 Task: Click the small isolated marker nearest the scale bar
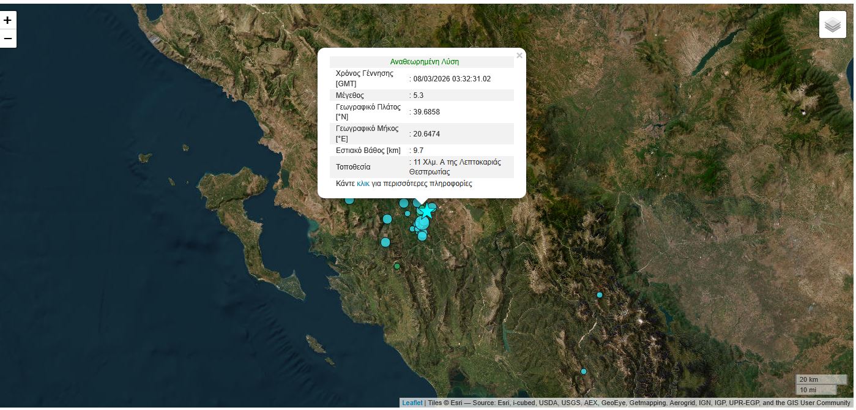[584, 371]
